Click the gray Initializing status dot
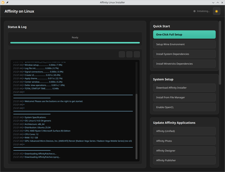Viewport: 225px width, 172px height. tap(194, 11)
